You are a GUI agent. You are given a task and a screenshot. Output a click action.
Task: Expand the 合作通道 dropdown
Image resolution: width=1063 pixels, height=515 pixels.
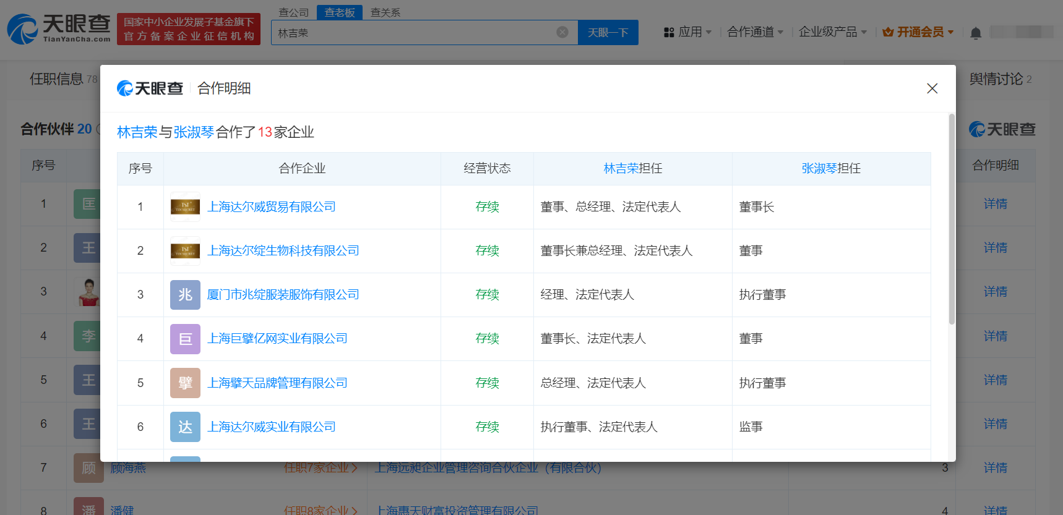[755, 32]
